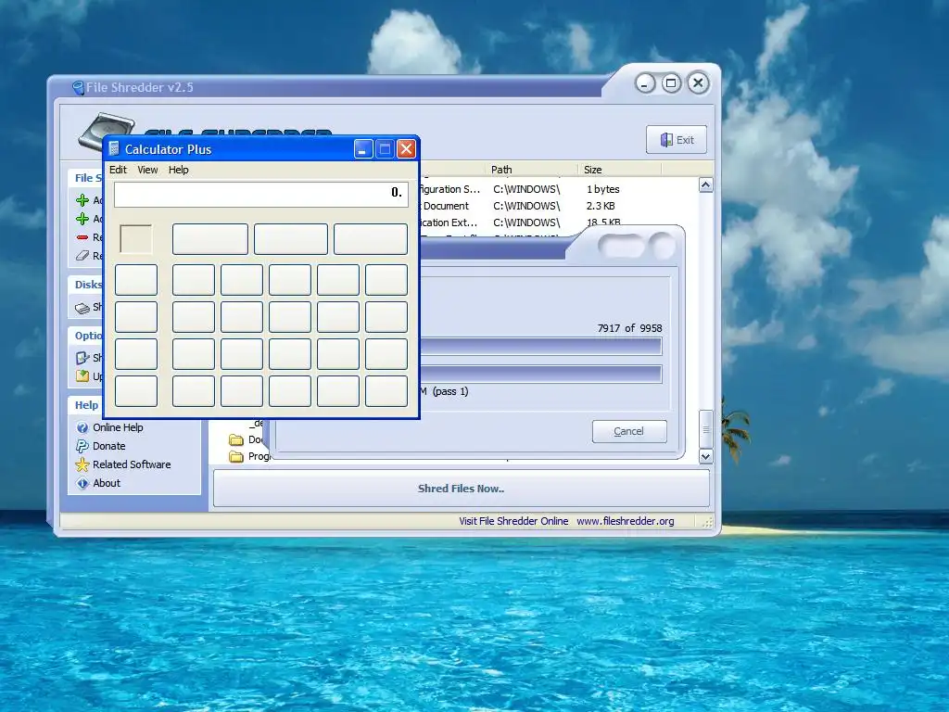Click the Disks section header in sidebar

[x=88, y=285]
